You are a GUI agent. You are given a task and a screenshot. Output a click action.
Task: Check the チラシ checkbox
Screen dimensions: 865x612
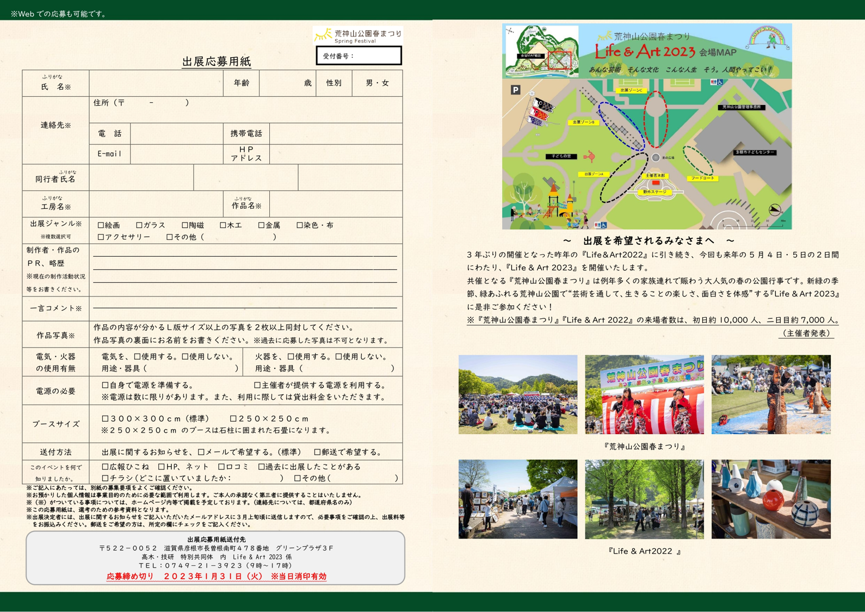coord(106,479)
